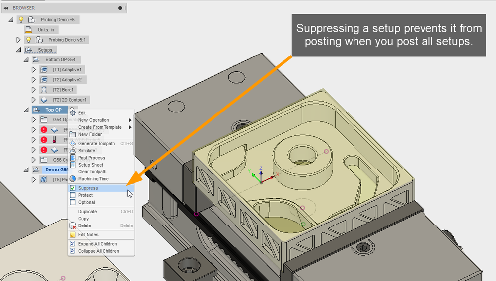Click the Simulate icon in context menu
The image size is (496, 281).
pyautogui.click(x=73, y=151)
